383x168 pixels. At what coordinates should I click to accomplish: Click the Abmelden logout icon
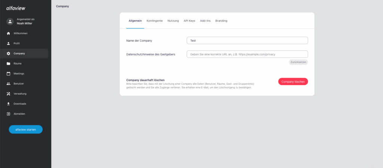8,114
